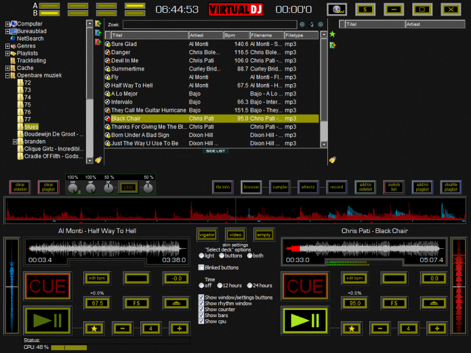This screenshot has width=471, height=353.
Task: Click the blue add-folder icon beside the browser
Action: (x=98, y=33)
